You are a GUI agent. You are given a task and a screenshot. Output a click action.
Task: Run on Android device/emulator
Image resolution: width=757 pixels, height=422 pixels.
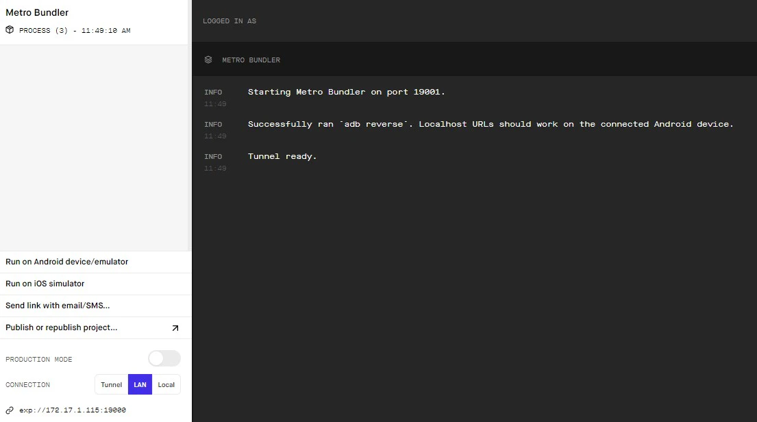pos(96,262)
